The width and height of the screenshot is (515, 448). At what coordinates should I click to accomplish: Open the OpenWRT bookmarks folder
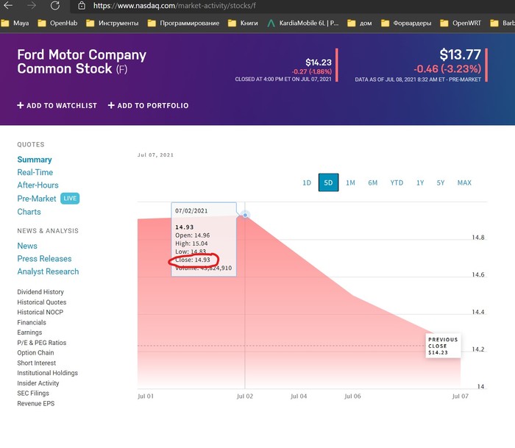point(461,23)
